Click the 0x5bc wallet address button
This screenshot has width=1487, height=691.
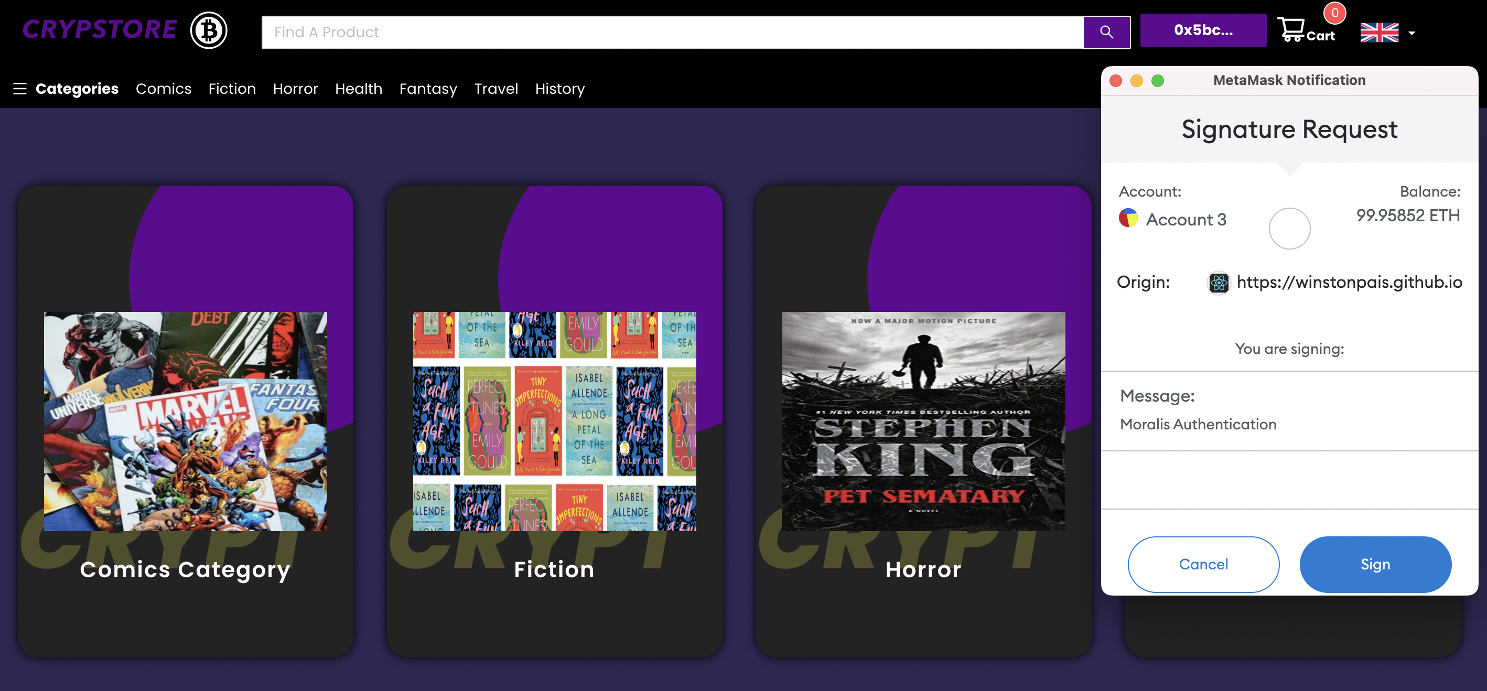(x=1202, y=30)
